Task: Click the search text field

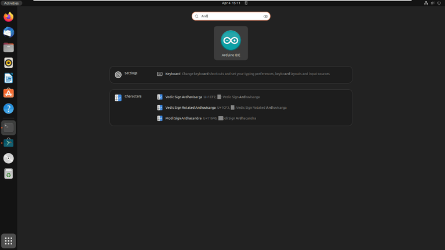Action: click(231, 16)
